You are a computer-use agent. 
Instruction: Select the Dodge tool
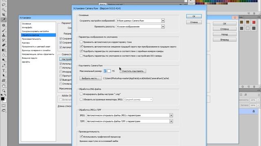pyautogui.click(x=4, y=60)
